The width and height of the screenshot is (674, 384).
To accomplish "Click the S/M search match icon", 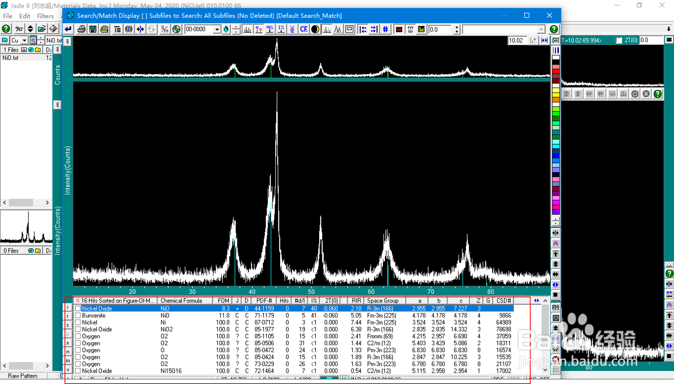I will point(165,29).
